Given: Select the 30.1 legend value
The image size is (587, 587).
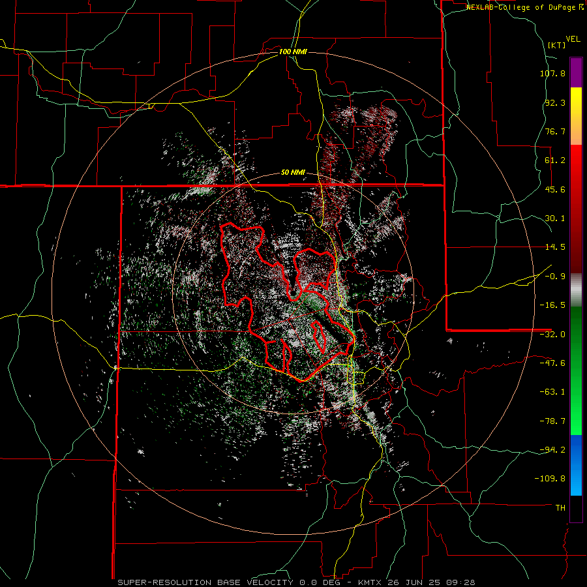Looking at the screenshot, I should coord(555,218).
